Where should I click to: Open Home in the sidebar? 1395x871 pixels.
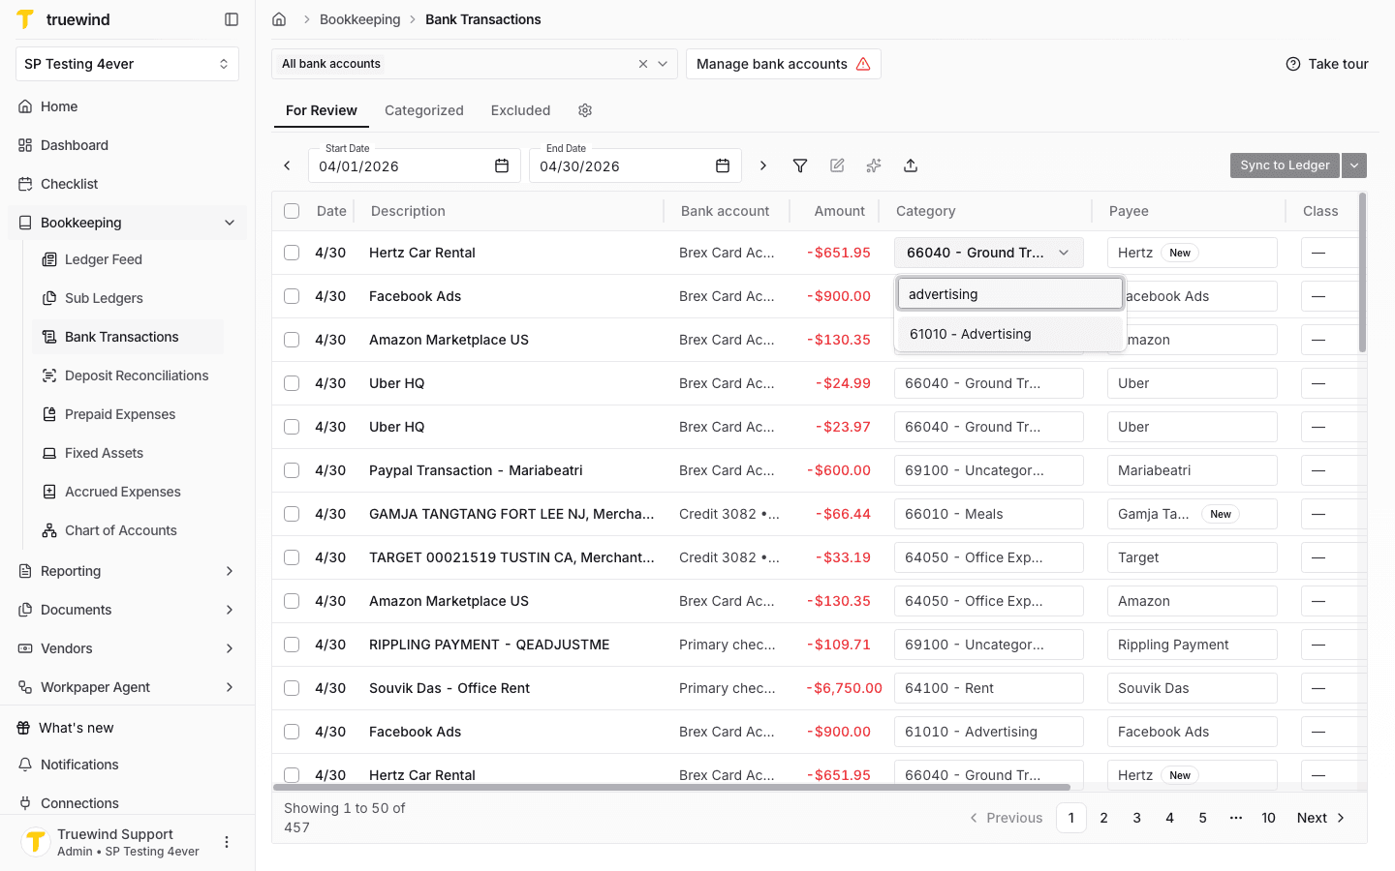coord(127,106)
